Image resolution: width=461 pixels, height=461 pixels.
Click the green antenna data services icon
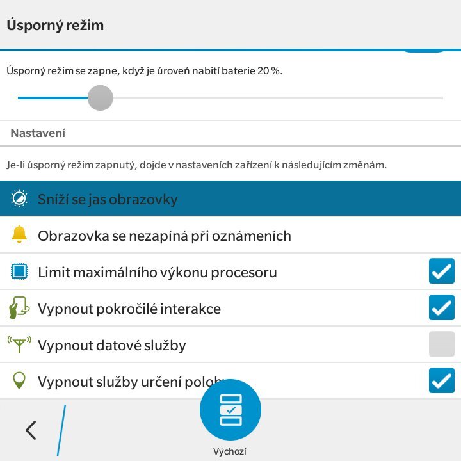pos(19,344)
